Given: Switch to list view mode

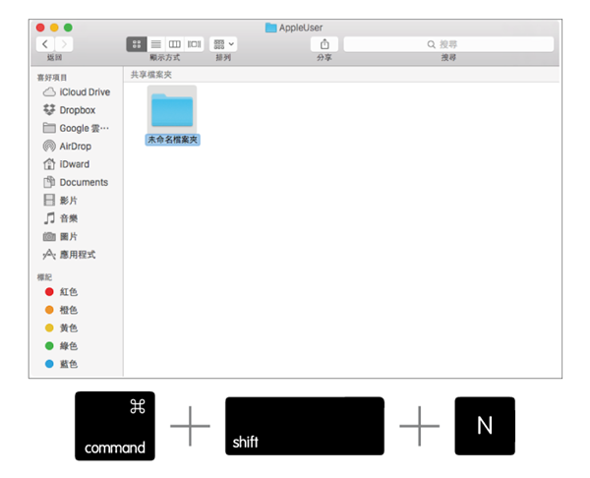Looking at the screenshot, I should click(155, 44).
